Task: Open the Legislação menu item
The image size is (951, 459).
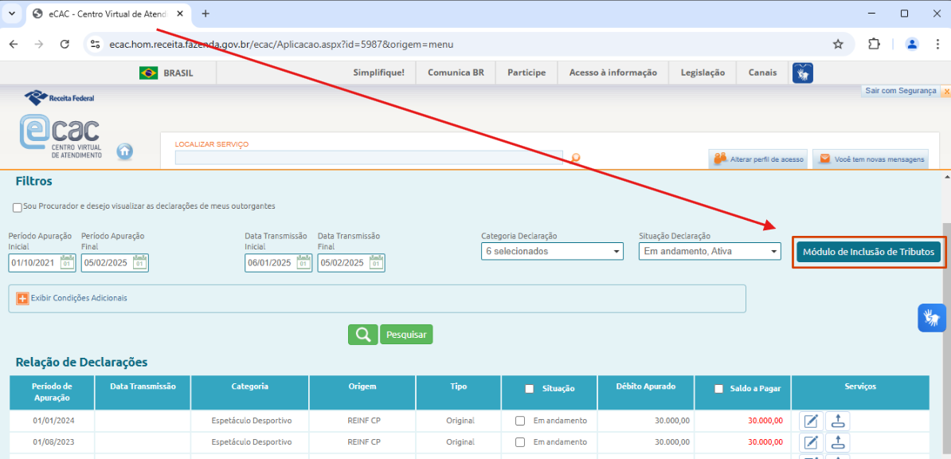Action: click(703, 73)
